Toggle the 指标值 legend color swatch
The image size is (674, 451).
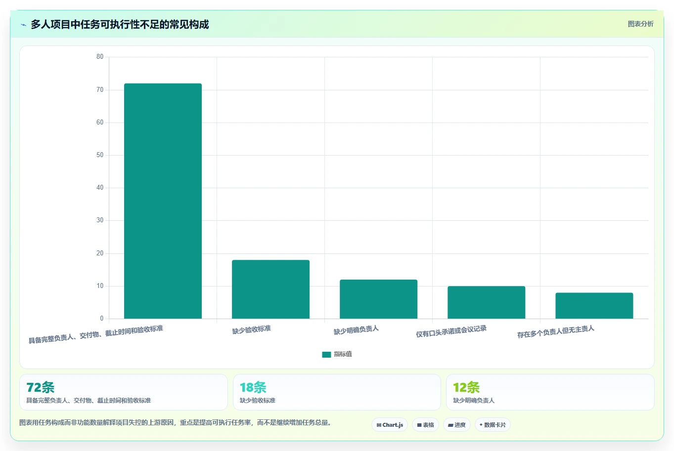click(326, 354)
